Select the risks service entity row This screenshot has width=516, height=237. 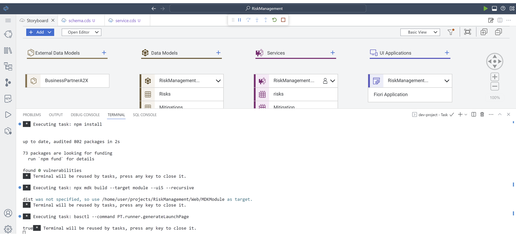[x=296, y=94]
